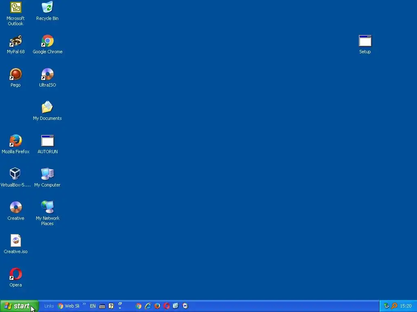Launch Internet Explorer from Quick Launch
Screen dimensions: 417x312
pyautogui.click(x=148, y=306)
